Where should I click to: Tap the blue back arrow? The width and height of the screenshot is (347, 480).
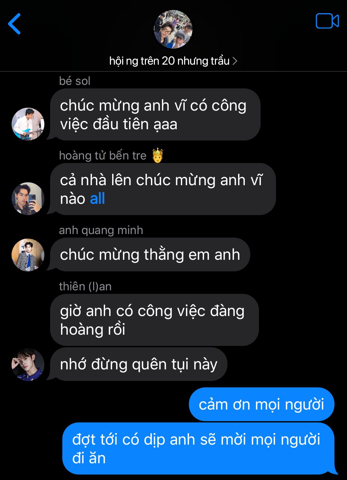[x=14, y=24]
